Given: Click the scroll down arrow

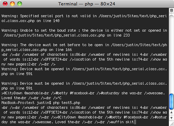Looking at the screenshot, I should coord(171,118).
